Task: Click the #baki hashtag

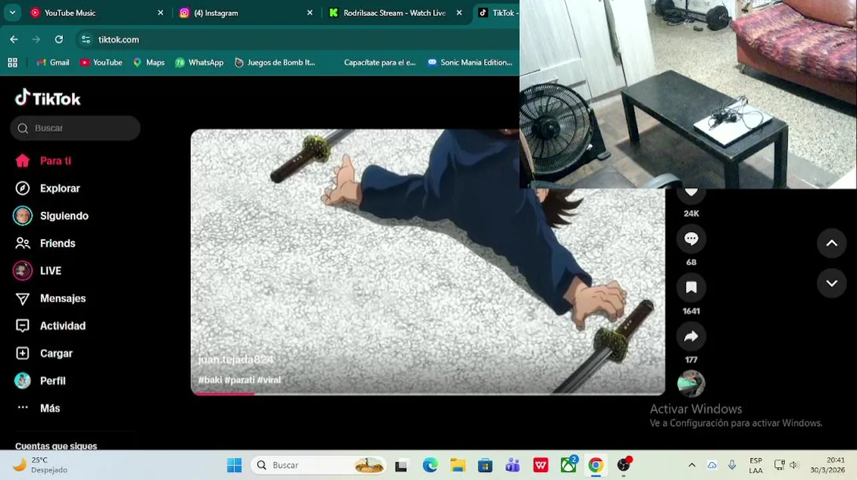Action: coord(210,380)
